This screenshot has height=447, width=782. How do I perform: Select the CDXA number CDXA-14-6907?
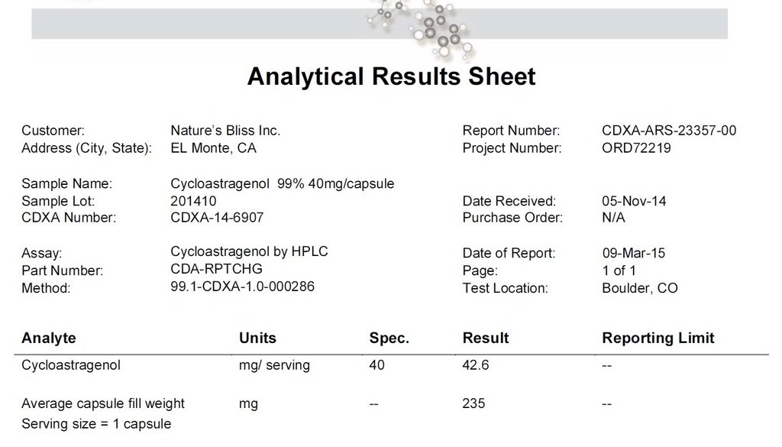click(217, 218)
